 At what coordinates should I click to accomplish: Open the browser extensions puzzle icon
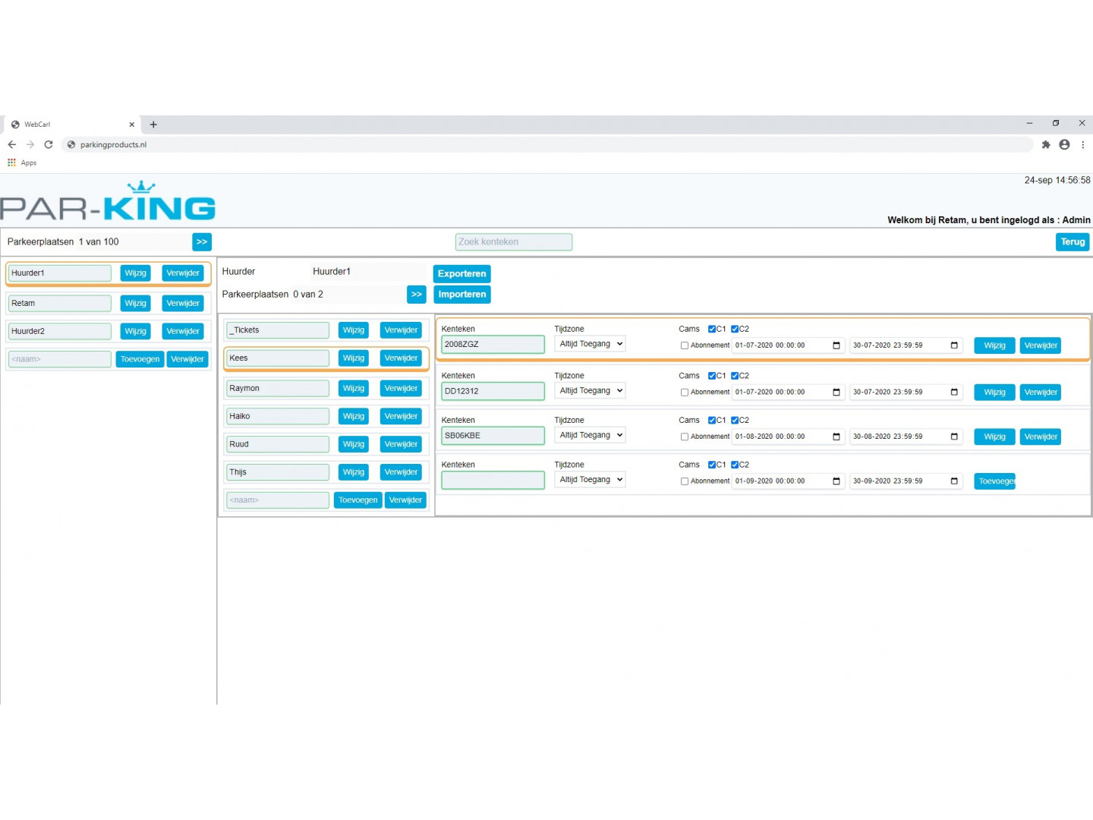pos(1046,144)
